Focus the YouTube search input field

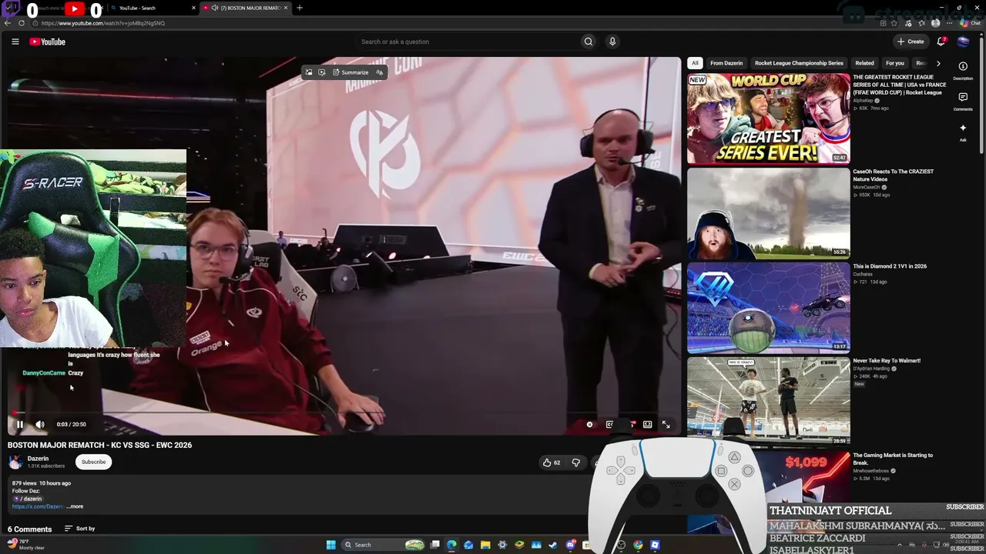(x=467, y=42)
